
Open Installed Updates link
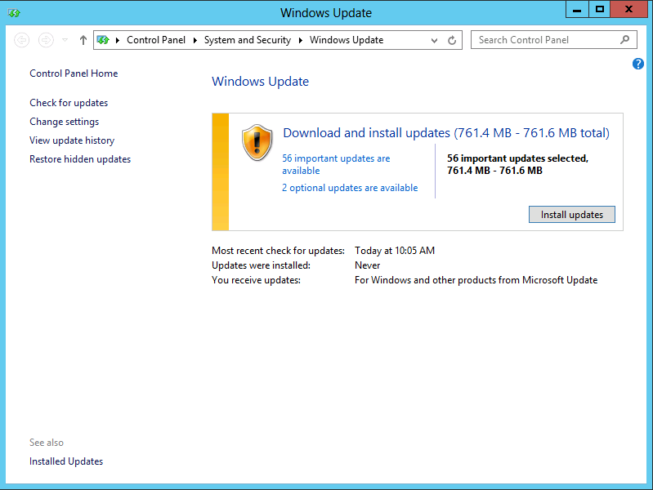tap(66, 461)
